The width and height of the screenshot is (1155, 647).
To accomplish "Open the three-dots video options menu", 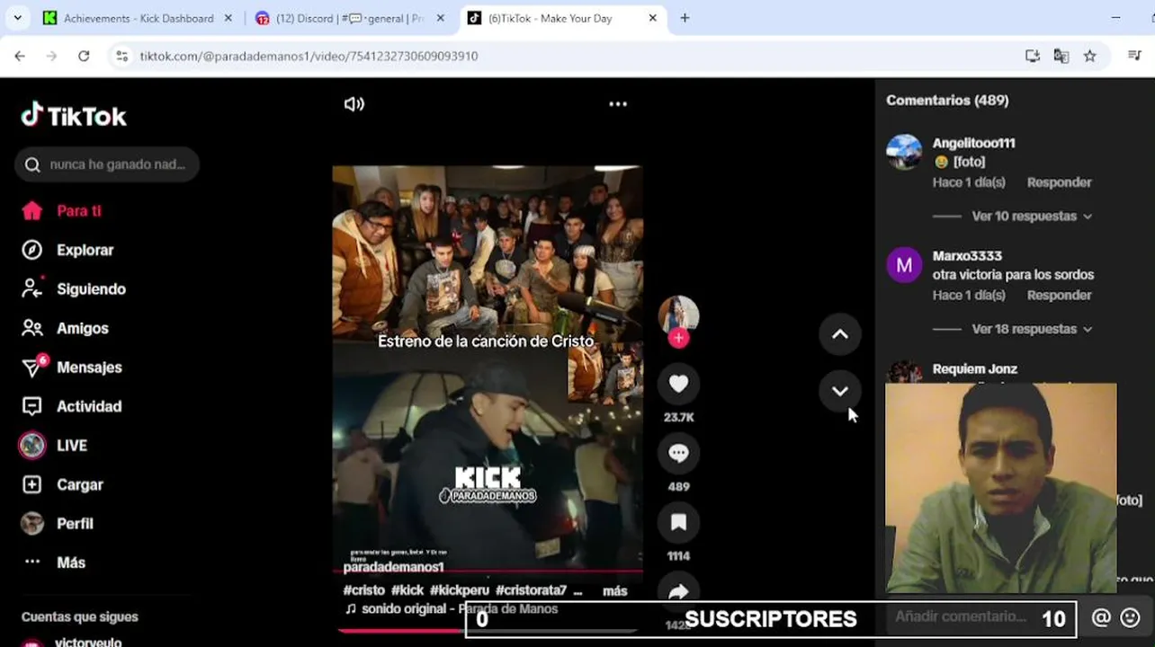I will 618,104.
